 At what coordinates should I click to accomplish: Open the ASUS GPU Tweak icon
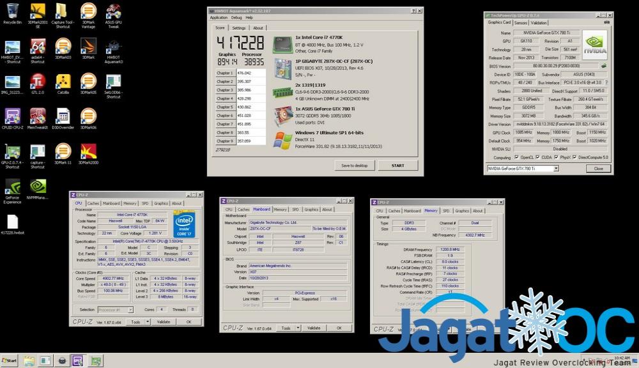coord(113,15)
